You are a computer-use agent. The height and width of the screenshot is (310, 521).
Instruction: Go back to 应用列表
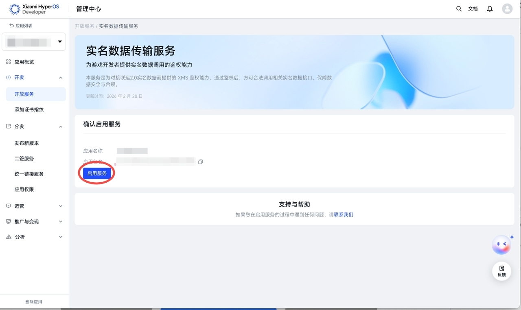tap(21, 26)
